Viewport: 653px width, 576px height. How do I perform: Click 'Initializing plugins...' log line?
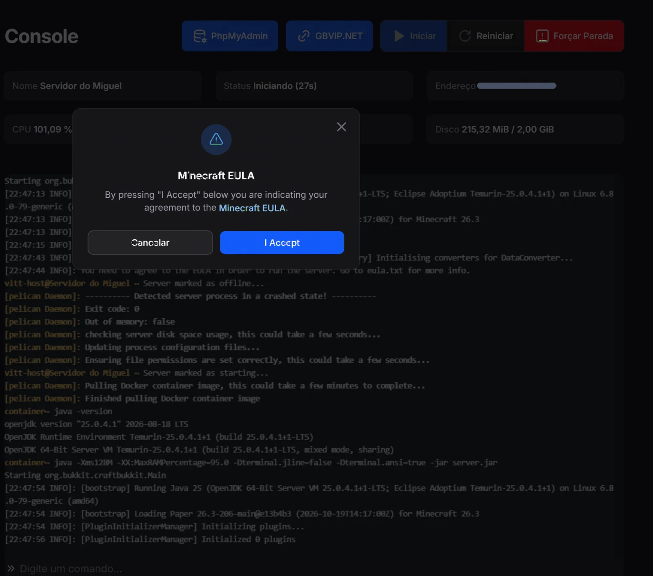(155, 527)
